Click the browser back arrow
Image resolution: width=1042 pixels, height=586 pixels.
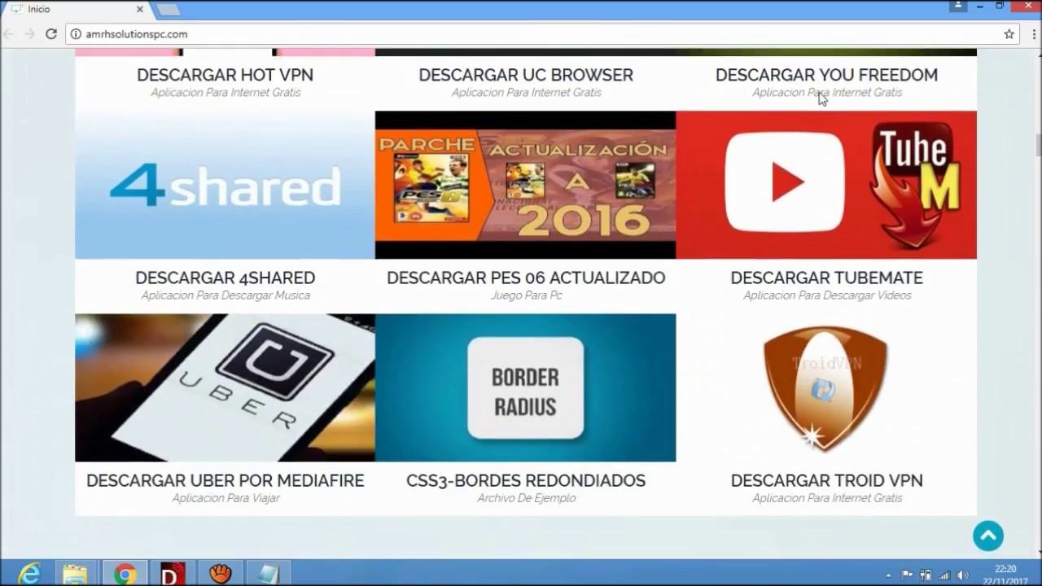click(8, 34)
